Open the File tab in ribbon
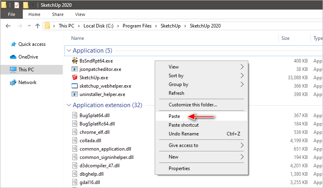 pyautogui.click(x=12, y=14)
